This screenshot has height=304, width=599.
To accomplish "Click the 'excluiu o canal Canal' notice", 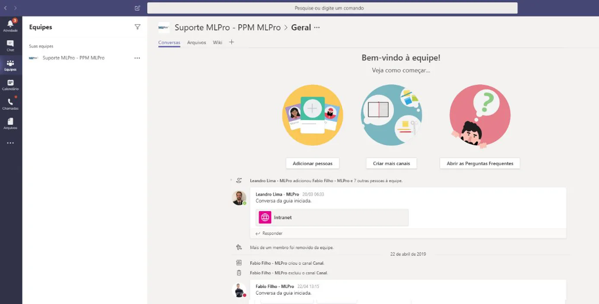I will coord(289,273).
